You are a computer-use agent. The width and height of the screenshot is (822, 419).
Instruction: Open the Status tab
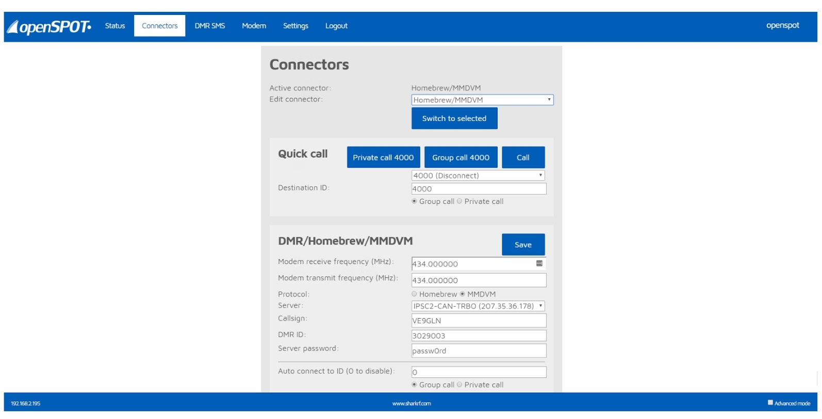tap(115, 26)
